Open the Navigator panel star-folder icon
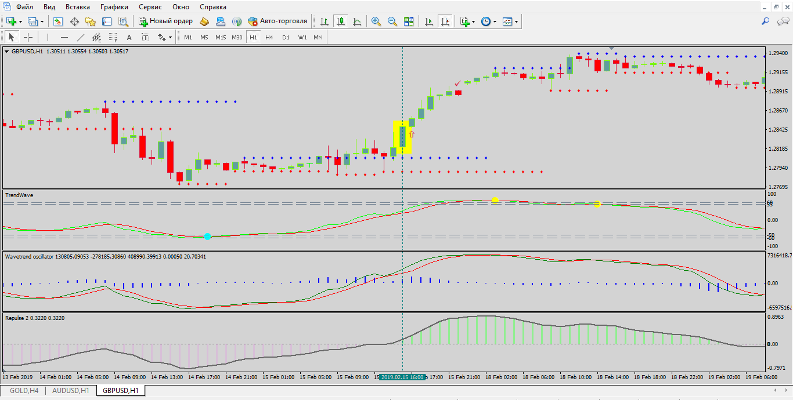The width and height of the screenshot is (793, 400). tap(91, 21)
